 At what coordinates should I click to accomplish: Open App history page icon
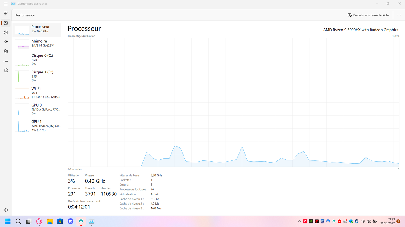6,32
